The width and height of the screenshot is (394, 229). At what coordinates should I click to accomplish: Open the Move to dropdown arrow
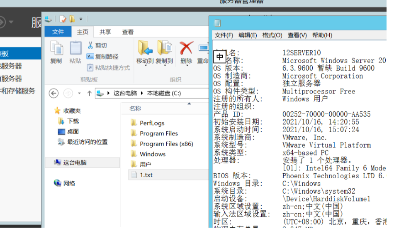pos(145,66)
